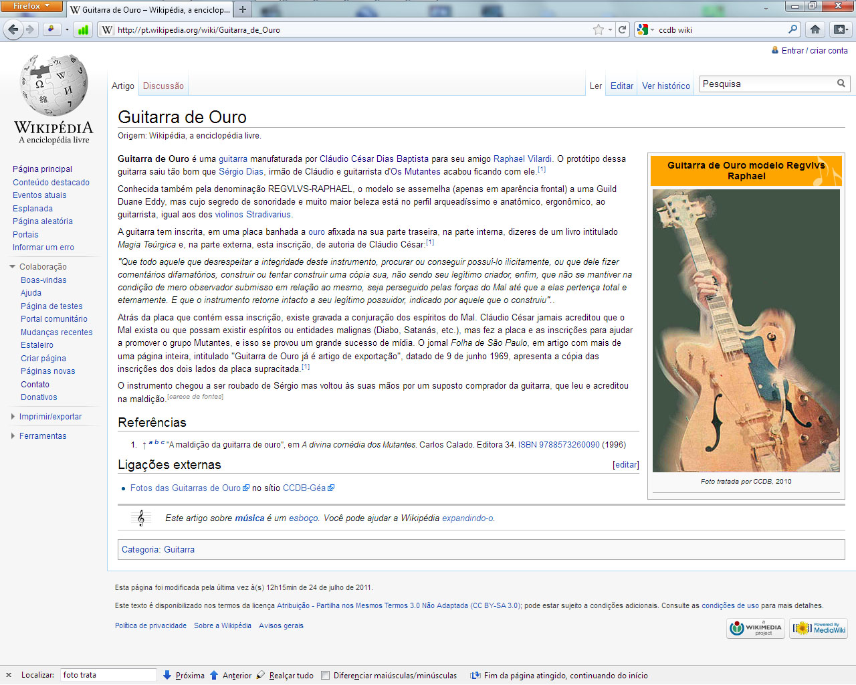Image resolution: width=856 pixels, height=685 pixels.
Task: Close the find bar with the X
Action: [x=9, y=675]
